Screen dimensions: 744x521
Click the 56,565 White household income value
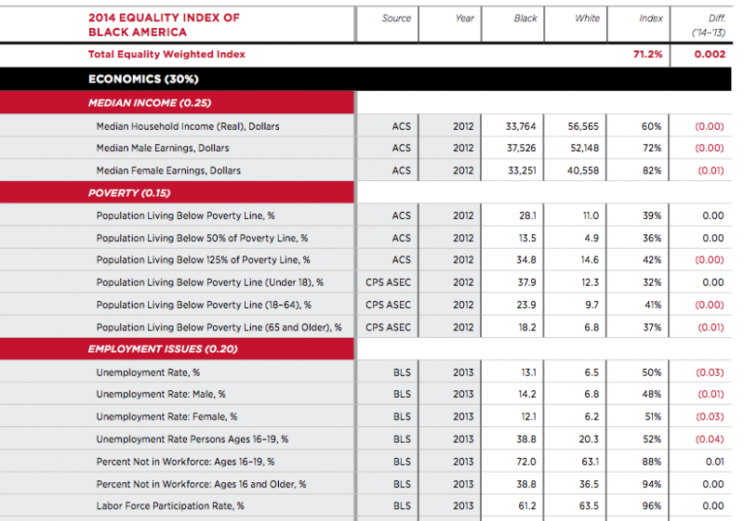(x=584, y=126)
